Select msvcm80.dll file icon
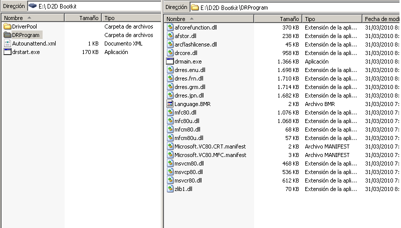The image size is (401, 228). (x=170, y=163)
